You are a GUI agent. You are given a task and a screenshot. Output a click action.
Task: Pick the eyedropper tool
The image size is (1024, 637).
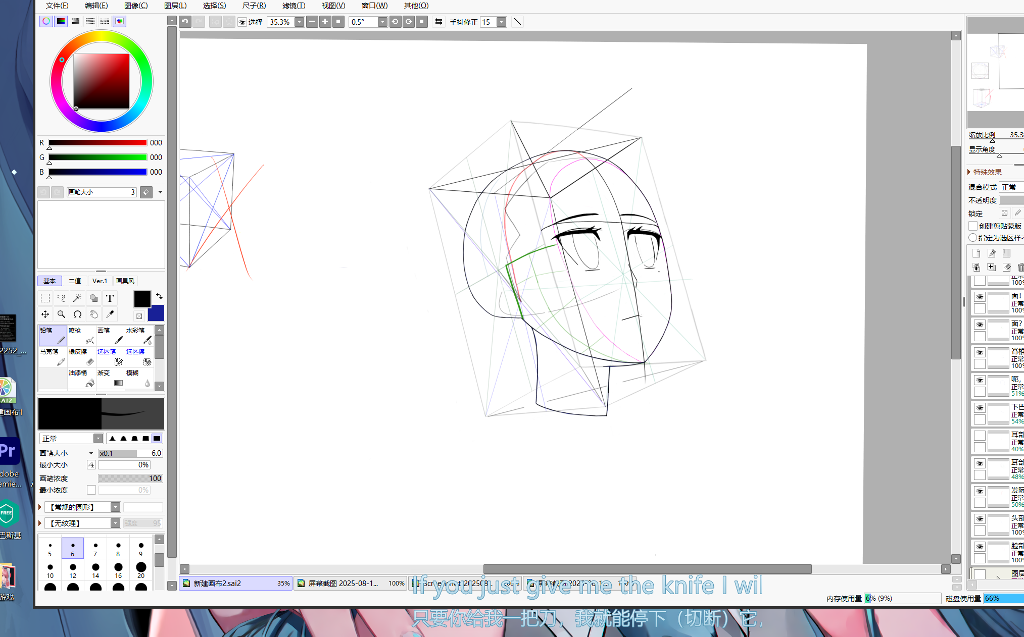tap(110, 314)
